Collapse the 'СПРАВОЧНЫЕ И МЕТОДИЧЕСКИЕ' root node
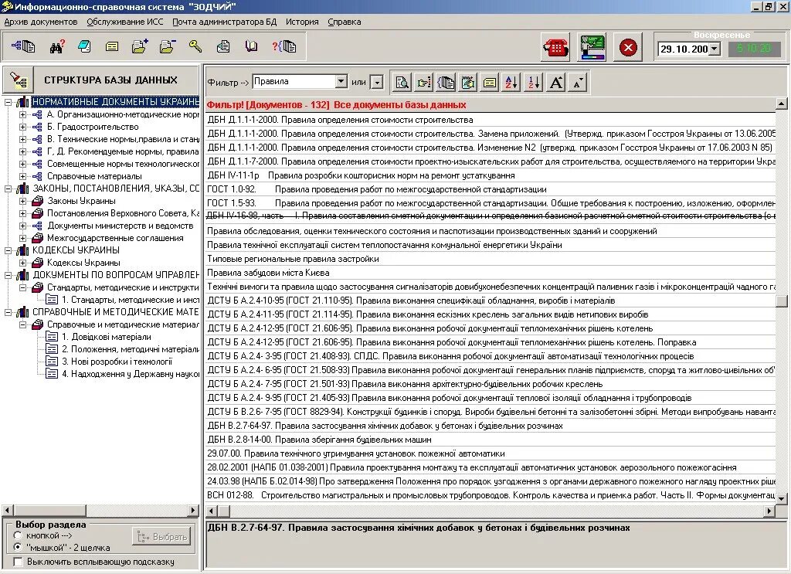The image size is (791, 574). [8, 312]
